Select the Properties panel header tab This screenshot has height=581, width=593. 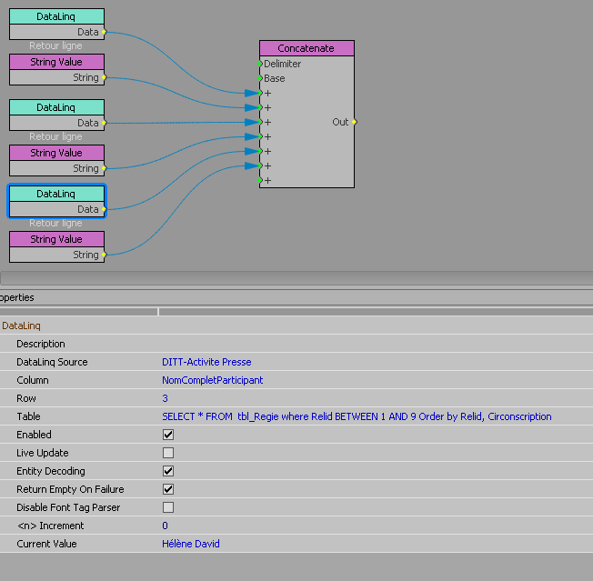tap(16, 297)
